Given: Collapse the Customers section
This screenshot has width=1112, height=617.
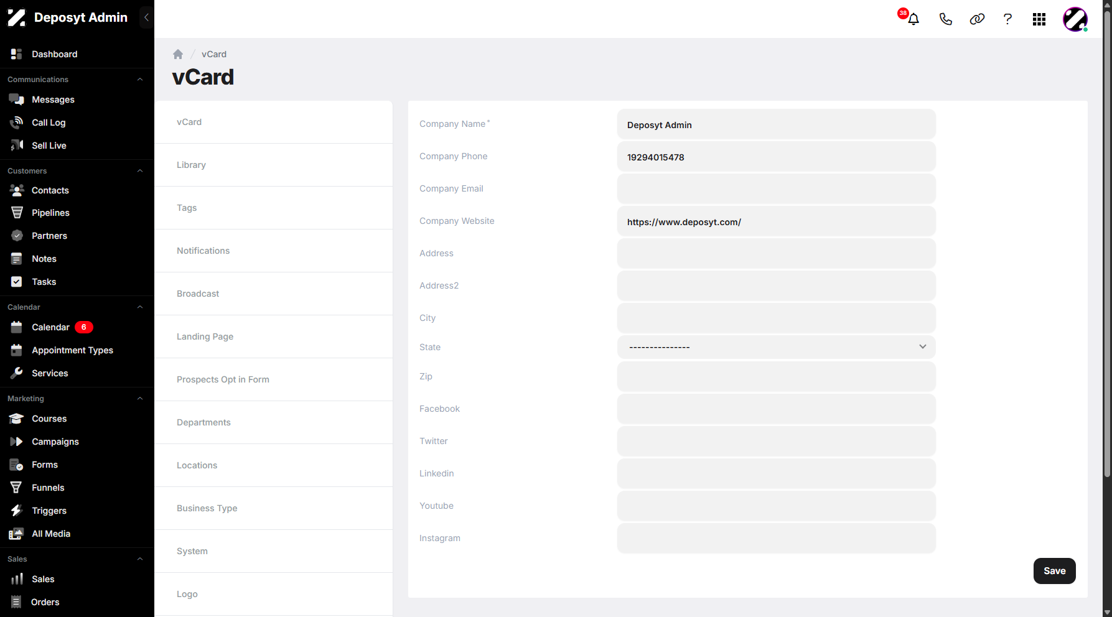Looking at the screenshot, I should tap(140, 171).
